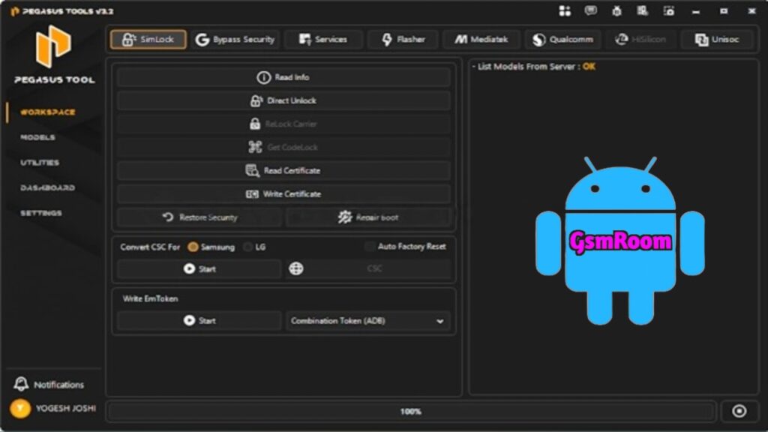768x432 pixels.
Task: Enable the Auto Factory Reset checkbox
Action: coord(369,247)
